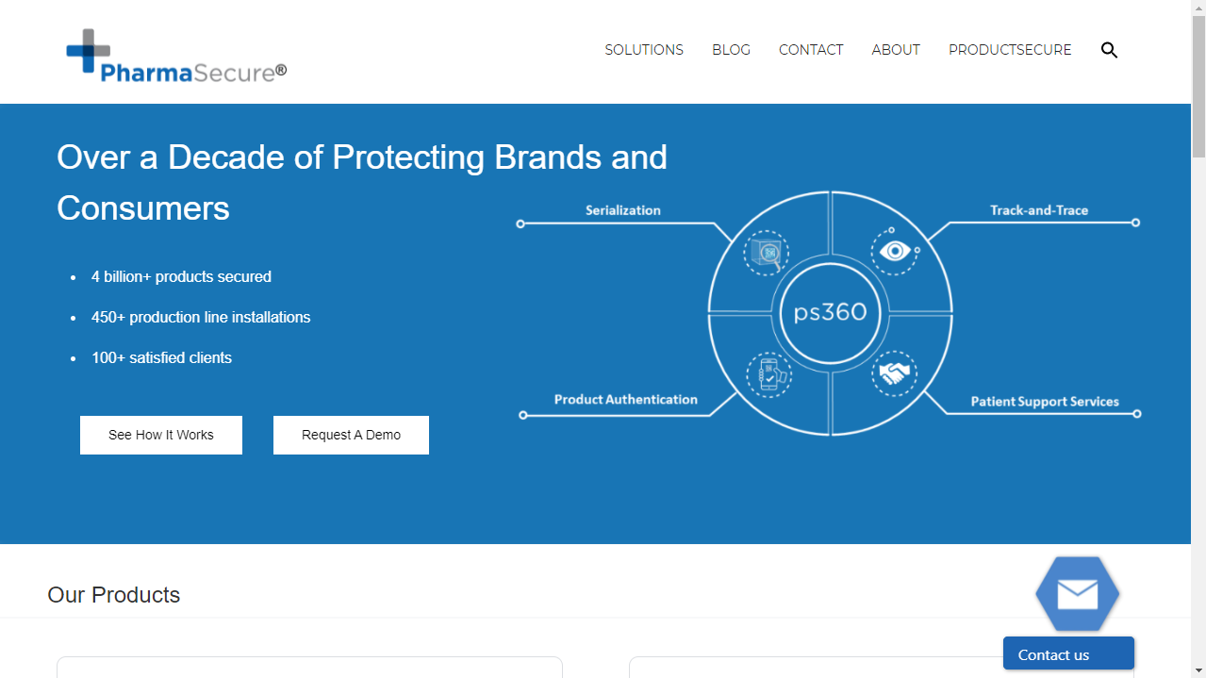Viewport: 1206px width, 678px height.
Task: Go to the Blog page
Action: pos(731,50)
